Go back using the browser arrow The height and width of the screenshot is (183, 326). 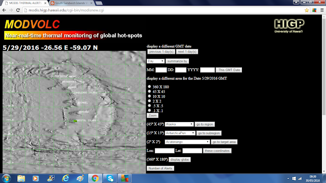click(x=4, y=10)
